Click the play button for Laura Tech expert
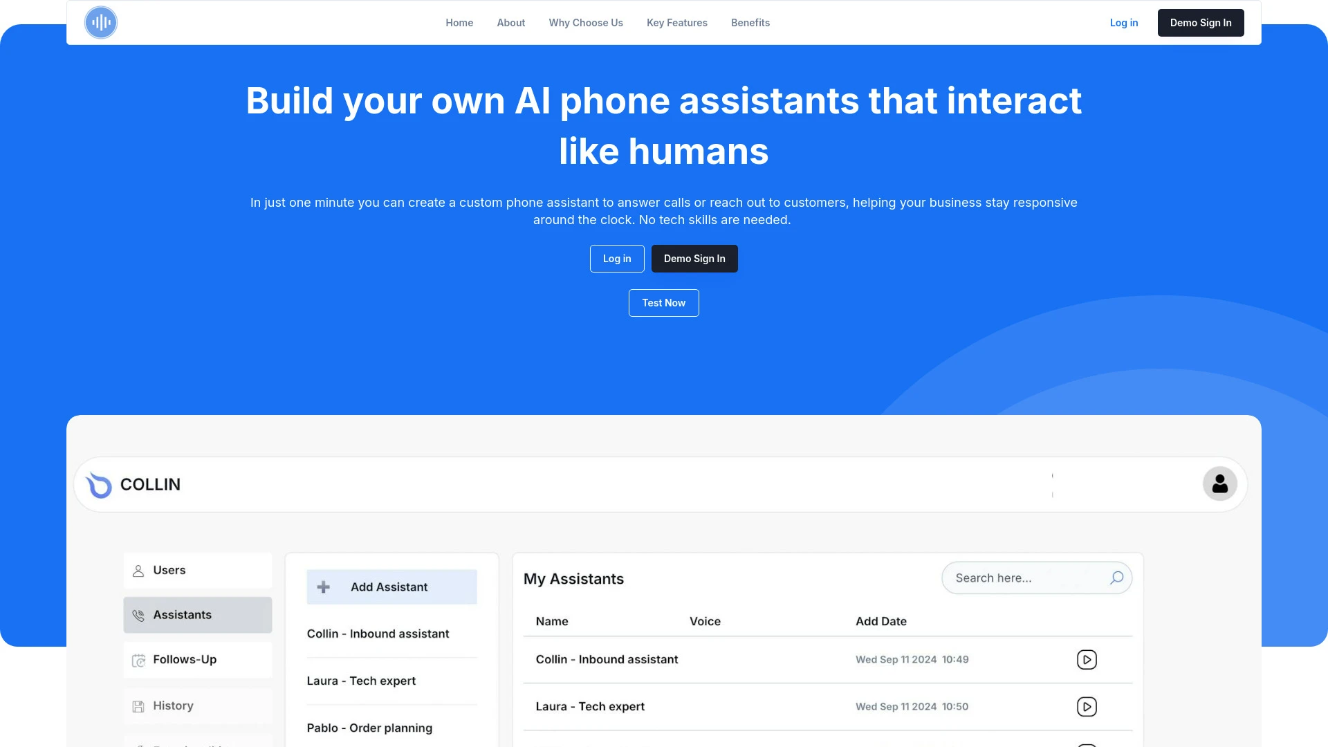 [x=1087, y=706]
